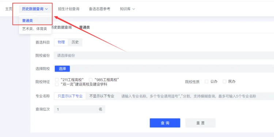Open the 主页 navigation item
The height and width of the screenshot is (137, 274).
pos(9,9)
